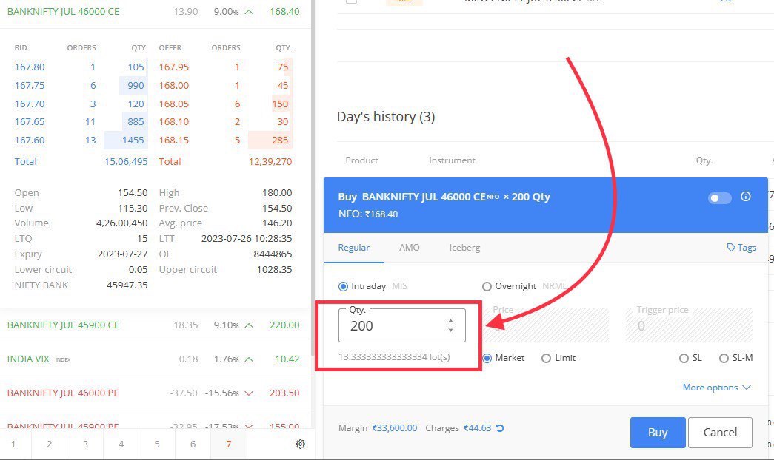Click offer price 168.15
This screenshot has width=774, height=460.
pos(174,141)
